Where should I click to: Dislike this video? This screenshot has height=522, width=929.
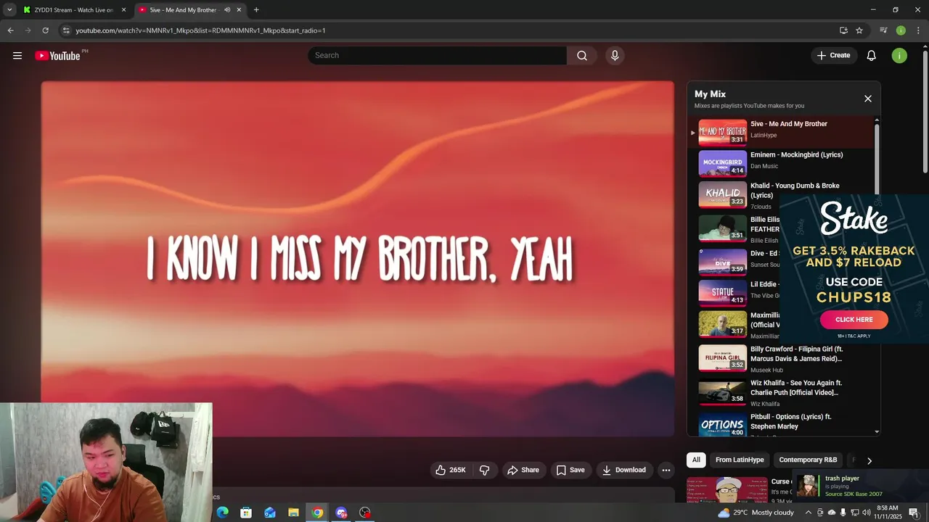coord(485,470)
